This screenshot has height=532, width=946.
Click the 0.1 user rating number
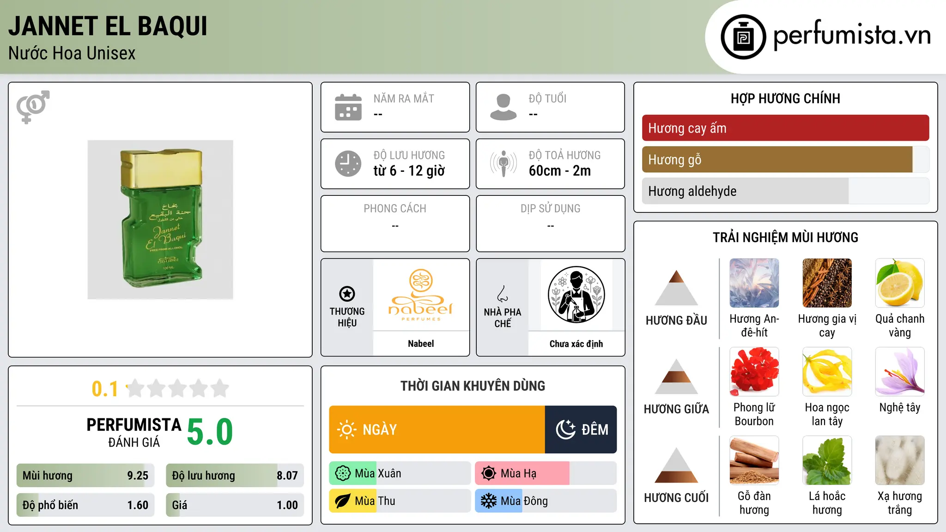[105, 389]
